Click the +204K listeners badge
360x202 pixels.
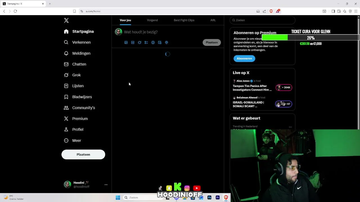[284, 88]
